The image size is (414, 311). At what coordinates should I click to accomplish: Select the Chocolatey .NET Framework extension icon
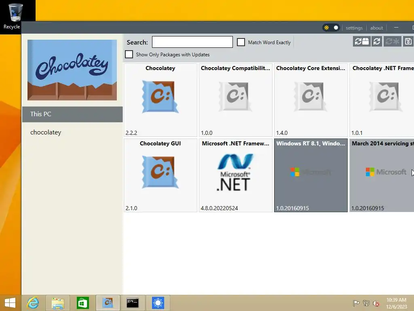coord(386,97)
